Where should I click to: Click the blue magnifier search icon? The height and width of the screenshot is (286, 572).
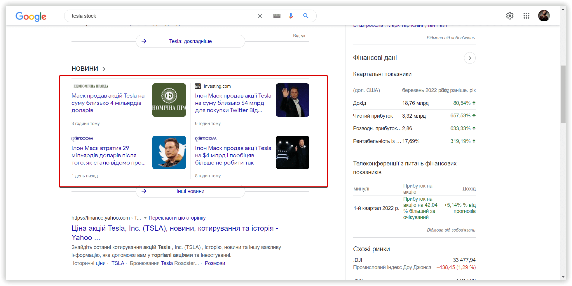306,16
